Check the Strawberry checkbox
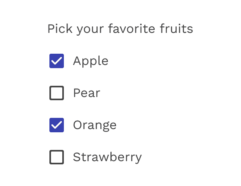 tap(57, 157)
